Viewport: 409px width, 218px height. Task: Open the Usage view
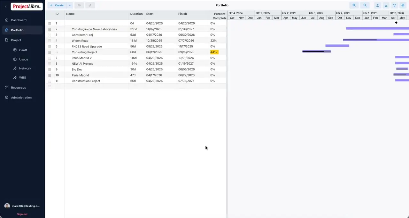[24, 59]
